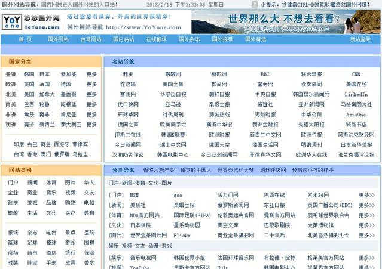This screenshot has height=269, width=382.
Task: Open the 格莱美官方网站 link
Action: click(326, 258)
